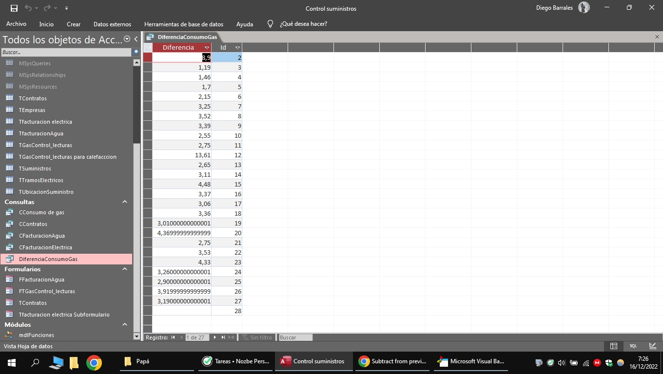The image size is (663, 374).
Task: Click the lightbulb Tell Me icon
Action: (x=271, y=24)
